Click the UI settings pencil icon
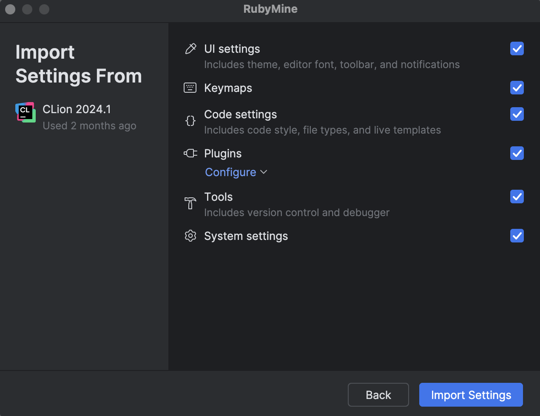The image size is (540, 416). pos(190,48)
